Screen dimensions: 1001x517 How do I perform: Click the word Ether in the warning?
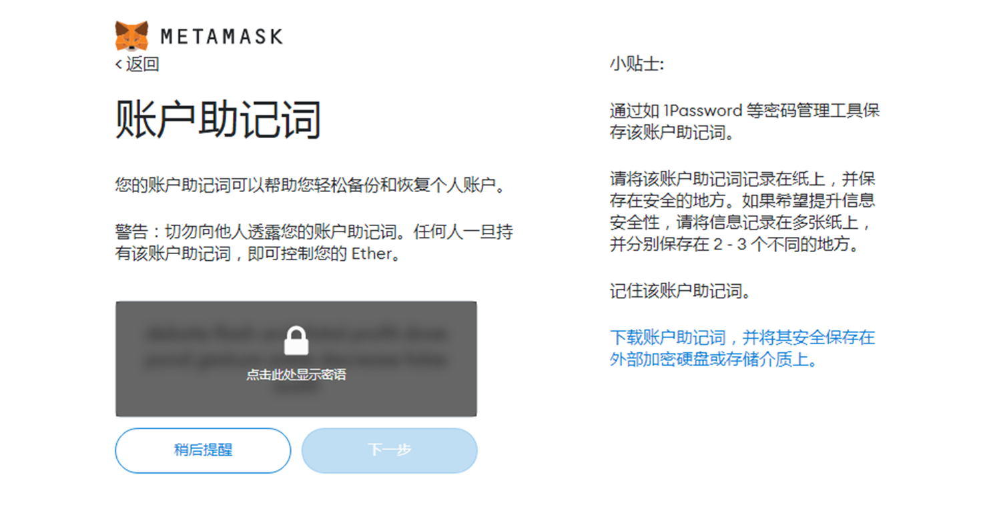point(370,255)
